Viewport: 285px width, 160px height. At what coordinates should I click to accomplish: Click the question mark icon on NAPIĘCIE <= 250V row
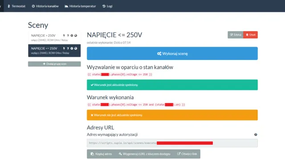(68, 48)
